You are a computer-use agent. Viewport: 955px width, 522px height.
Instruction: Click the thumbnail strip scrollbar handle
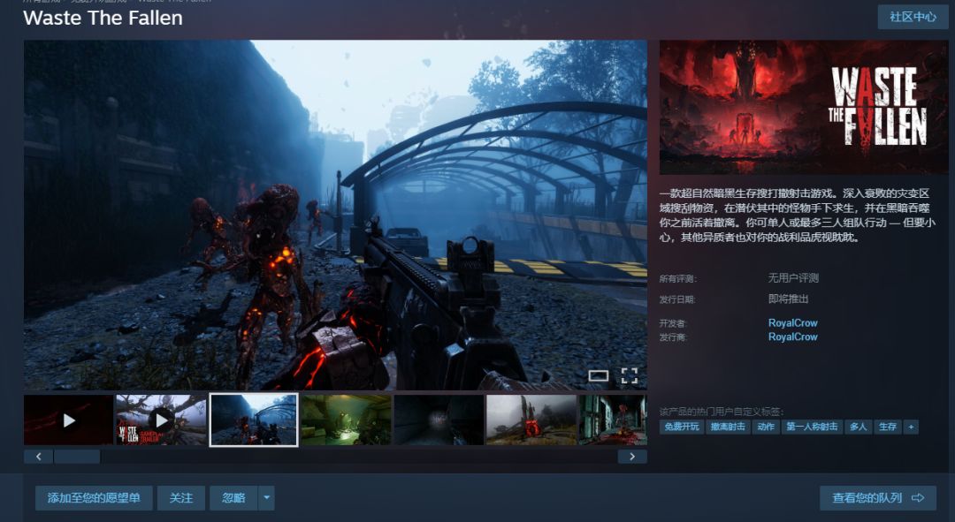coord(77,457)
